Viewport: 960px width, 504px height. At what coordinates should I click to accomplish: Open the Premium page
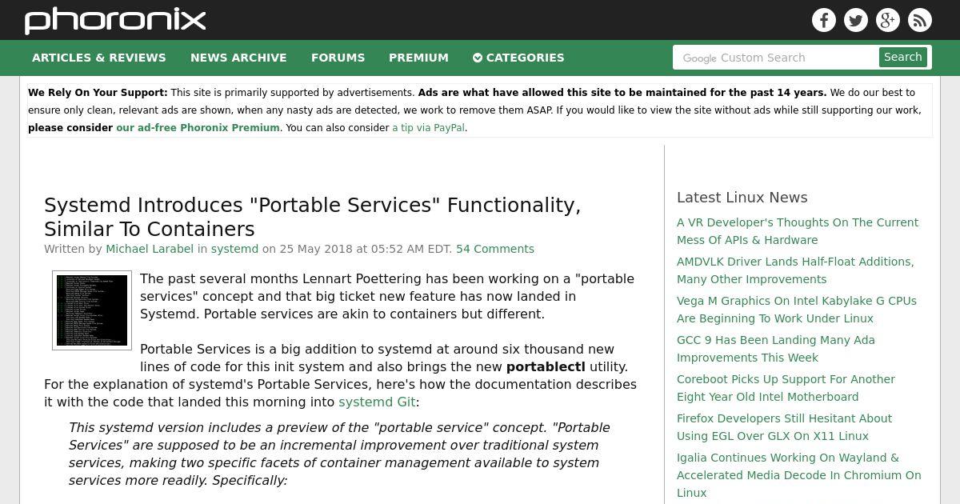click(x=418, y=58)
